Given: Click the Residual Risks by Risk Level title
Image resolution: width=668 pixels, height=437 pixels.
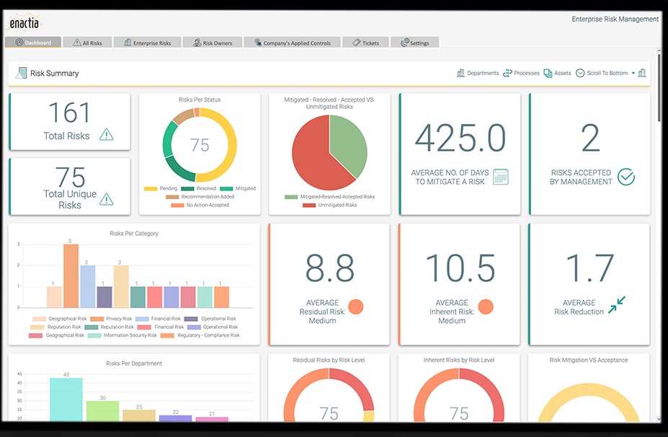Looking at the screenshot, I should (x=329, y=360).
